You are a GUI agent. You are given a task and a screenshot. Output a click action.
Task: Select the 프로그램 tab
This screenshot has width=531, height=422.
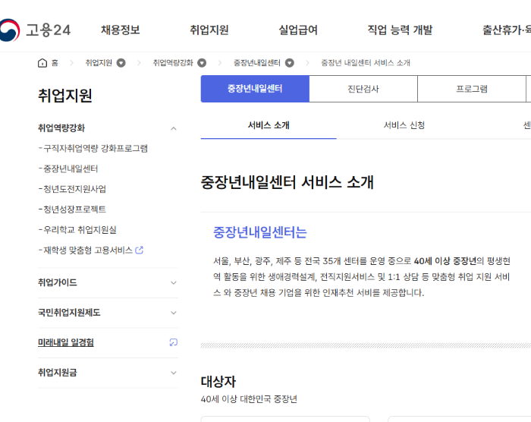point(472,89)
